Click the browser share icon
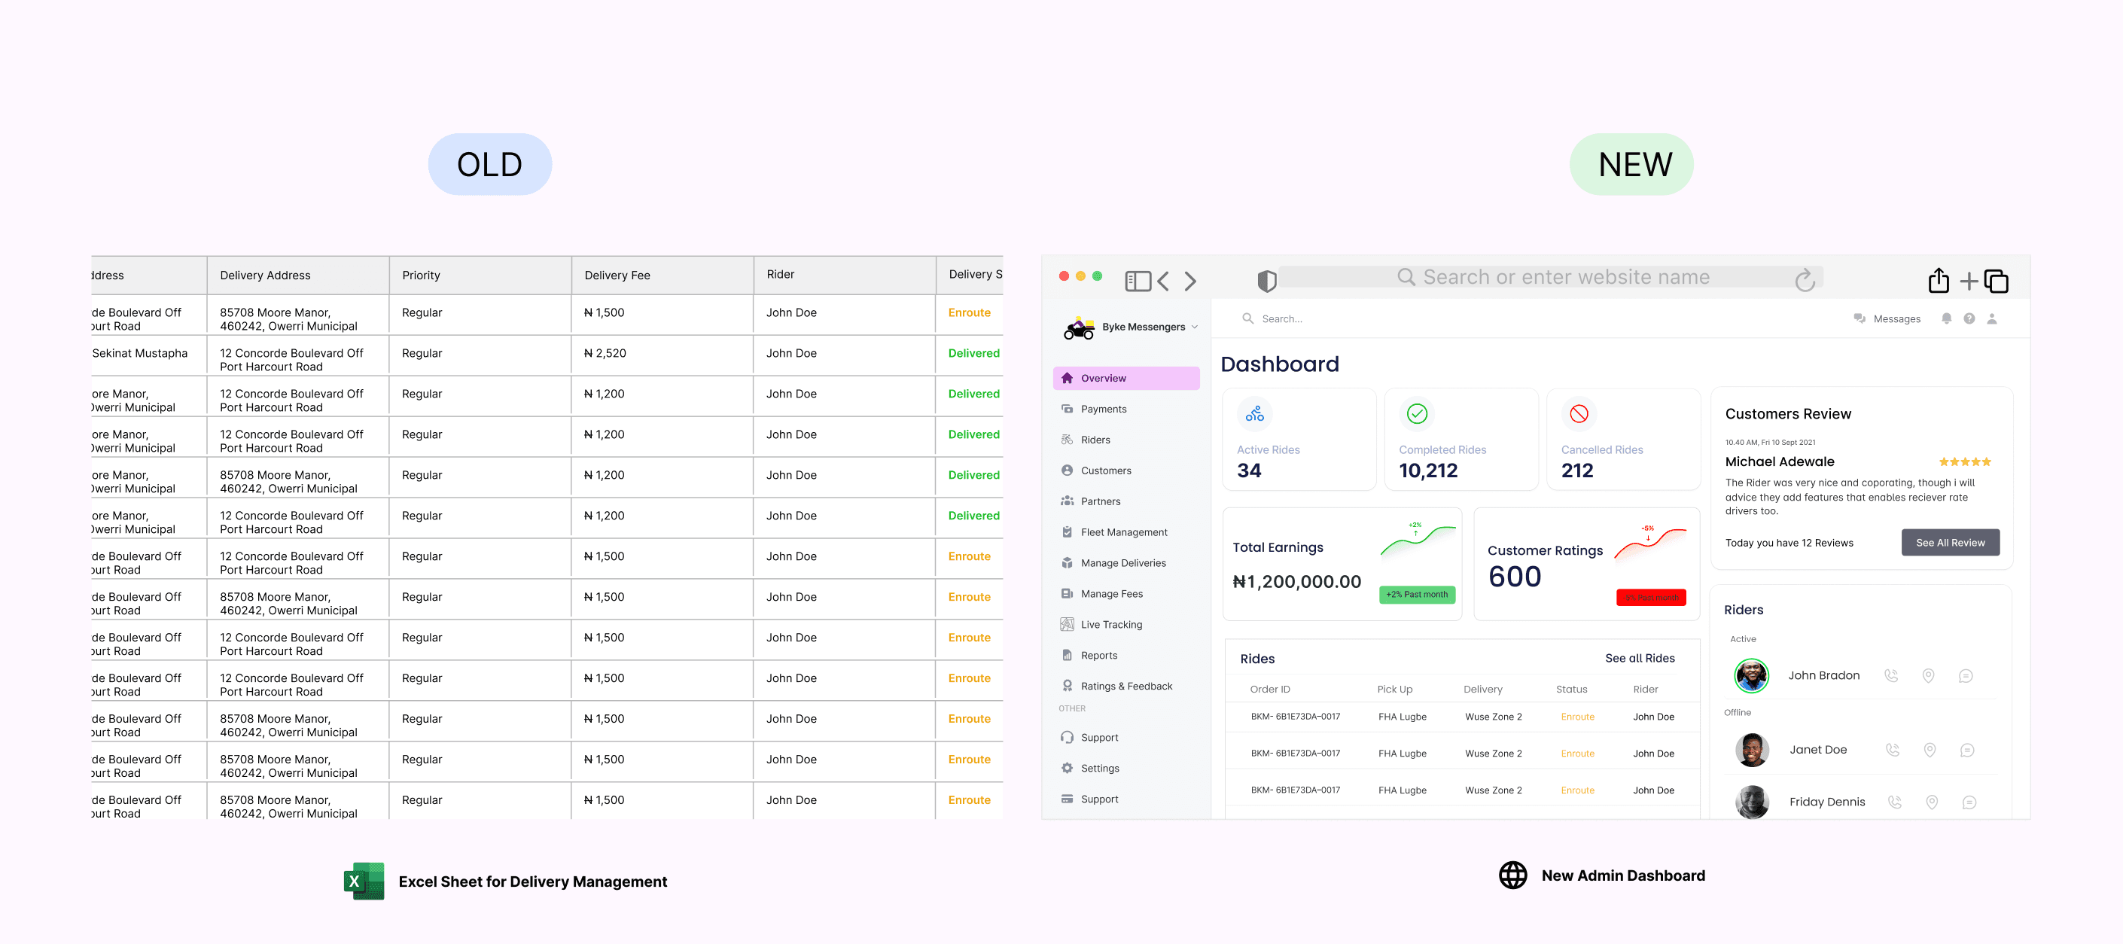2123x944 pixels. [1938, 280]
